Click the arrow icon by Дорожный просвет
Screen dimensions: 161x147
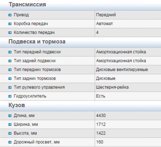10,142
